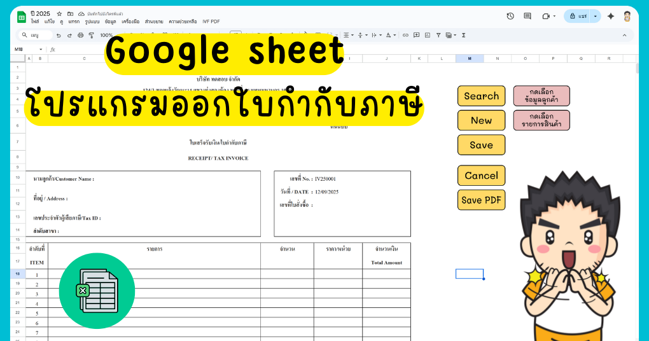Image resolution: width=649 pixels, height=341 pixels.
Task: Open the แทรก menu
Action: pyautogui.click(x=74, y=22)
